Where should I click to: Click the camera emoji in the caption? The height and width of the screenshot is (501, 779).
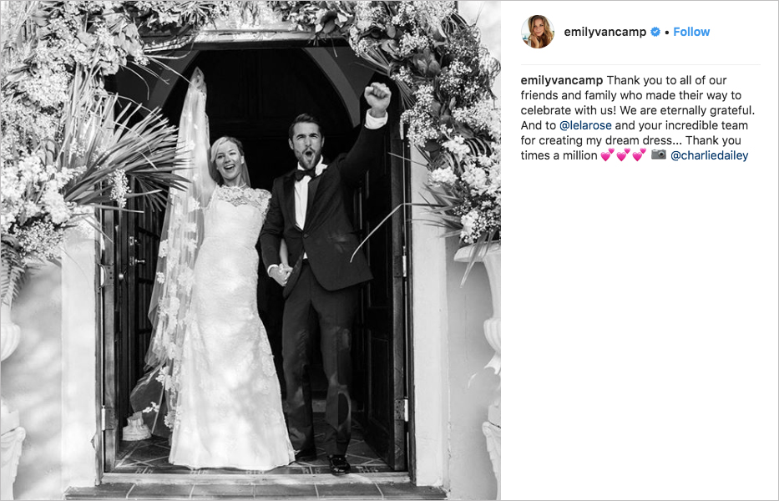click(x=658, y=154)
